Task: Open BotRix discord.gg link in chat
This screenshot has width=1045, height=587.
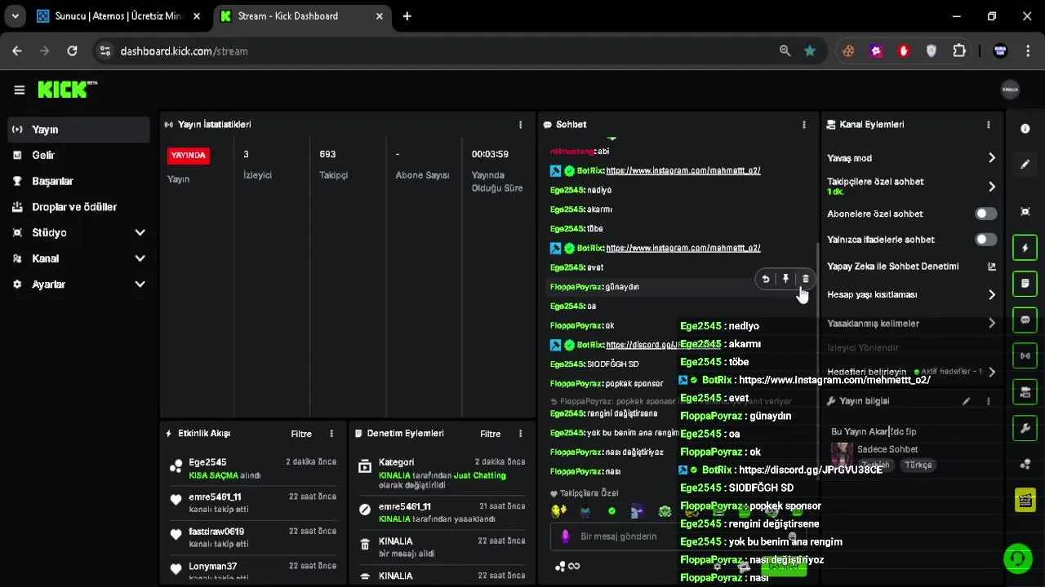Action: [643, 345]
